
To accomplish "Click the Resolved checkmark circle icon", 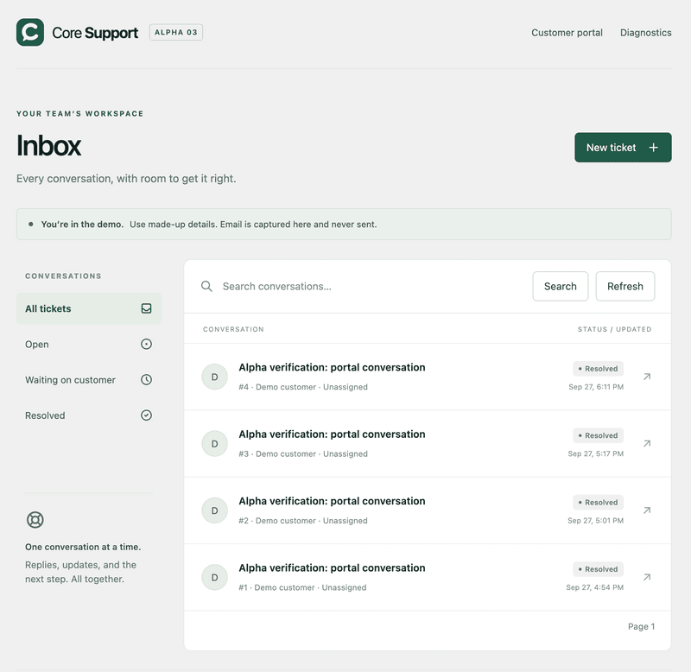I will [x=146, y=415].
